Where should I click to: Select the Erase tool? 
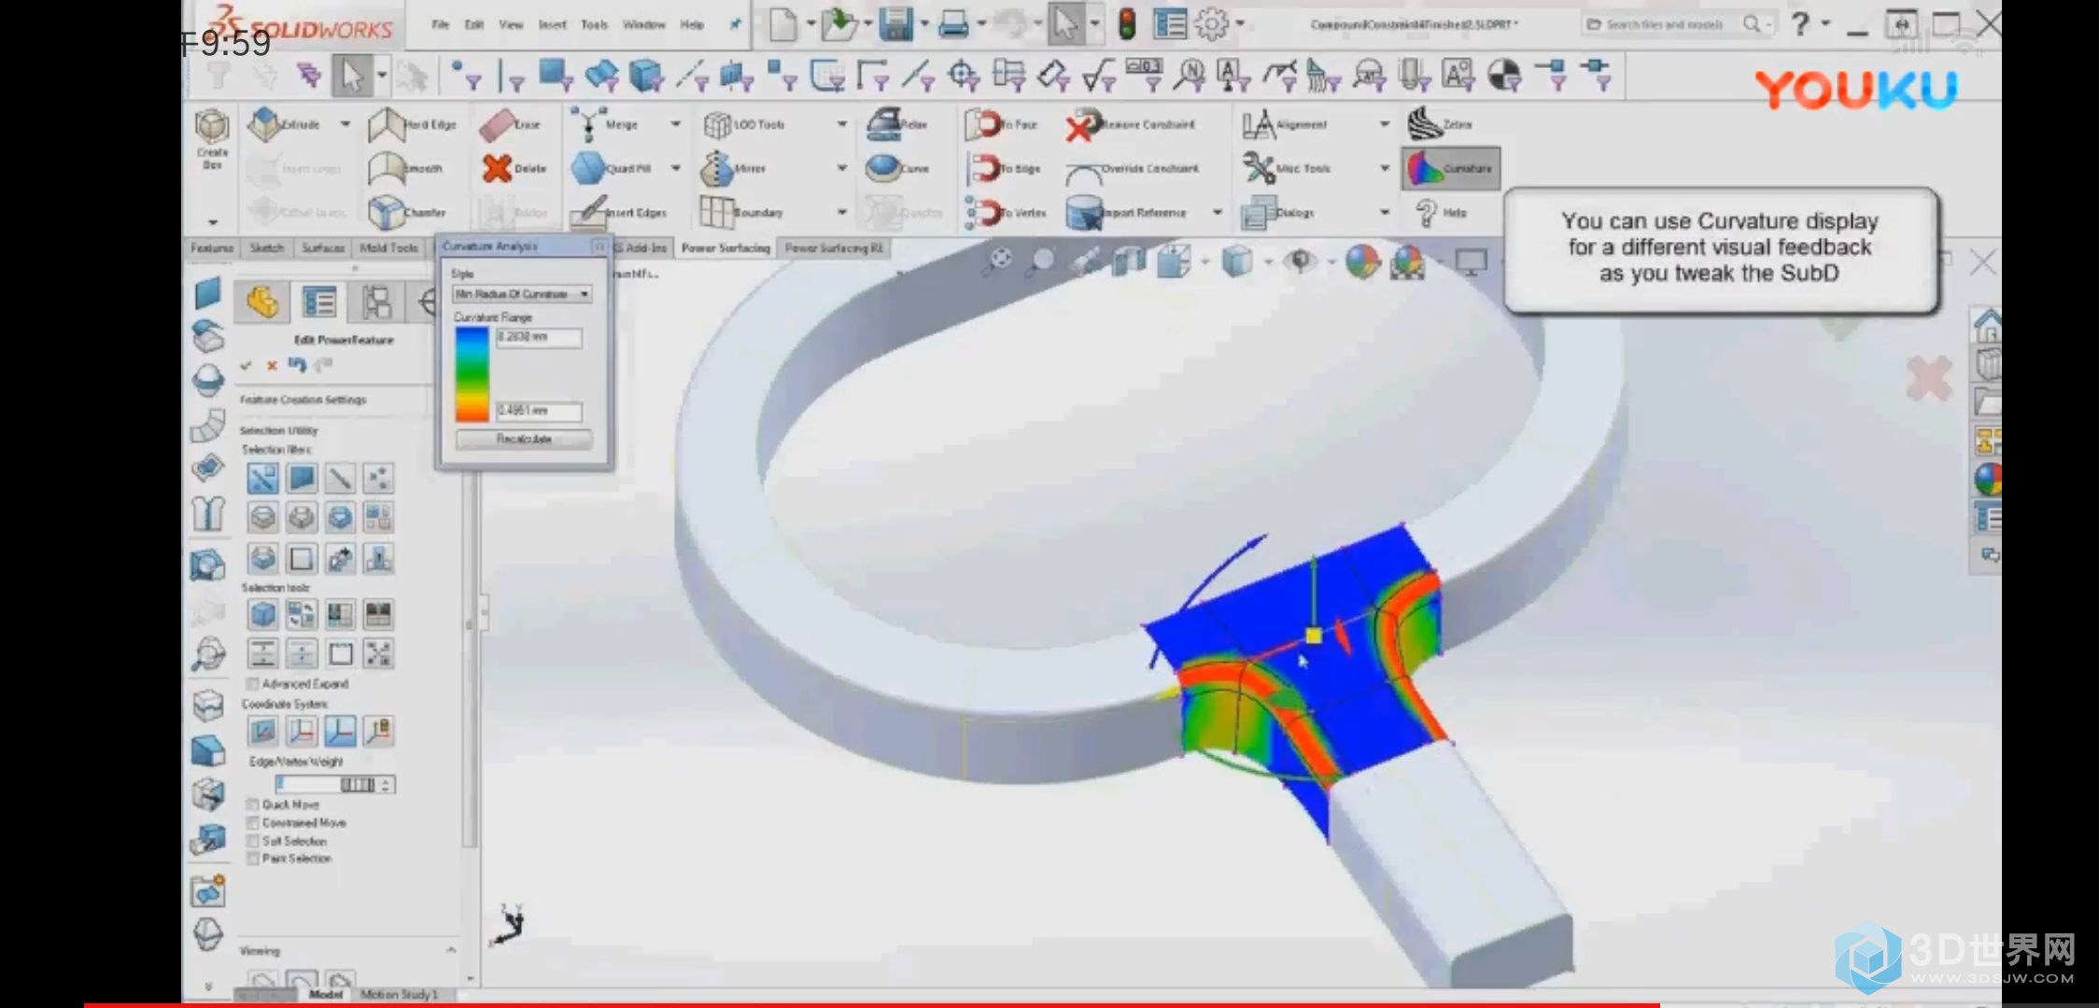click(x=511, y=124)
